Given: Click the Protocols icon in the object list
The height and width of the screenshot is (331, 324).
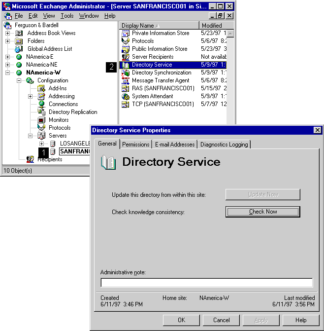Looking at the screenshot, I should 126,41.
